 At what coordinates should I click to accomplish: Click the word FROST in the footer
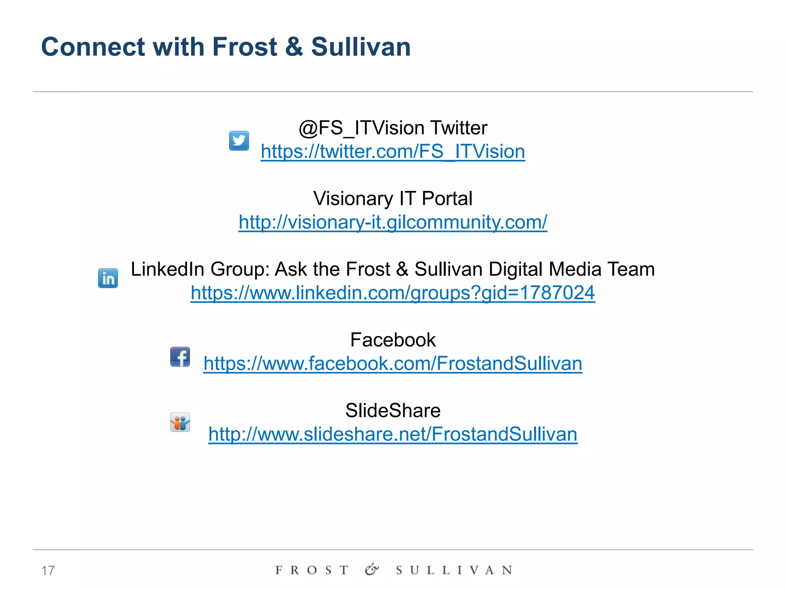tap(312, 570)
